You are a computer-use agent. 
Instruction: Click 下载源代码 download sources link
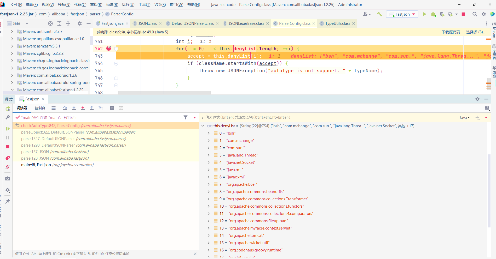451,32
